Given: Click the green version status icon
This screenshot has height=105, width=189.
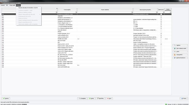Looking at the screenshot, I should click(166, 104).
